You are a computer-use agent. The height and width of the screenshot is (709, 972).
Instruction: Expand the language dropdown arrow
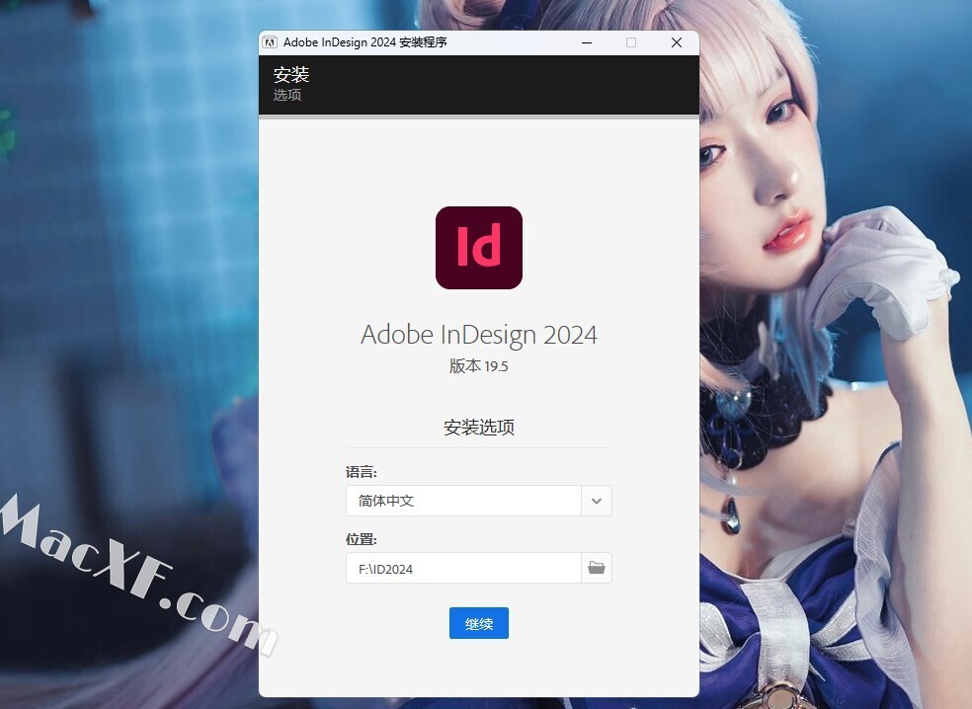click(x=597, y=501)
